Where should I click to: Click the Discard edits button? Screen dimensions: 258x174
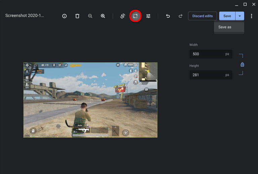(202, 16)
